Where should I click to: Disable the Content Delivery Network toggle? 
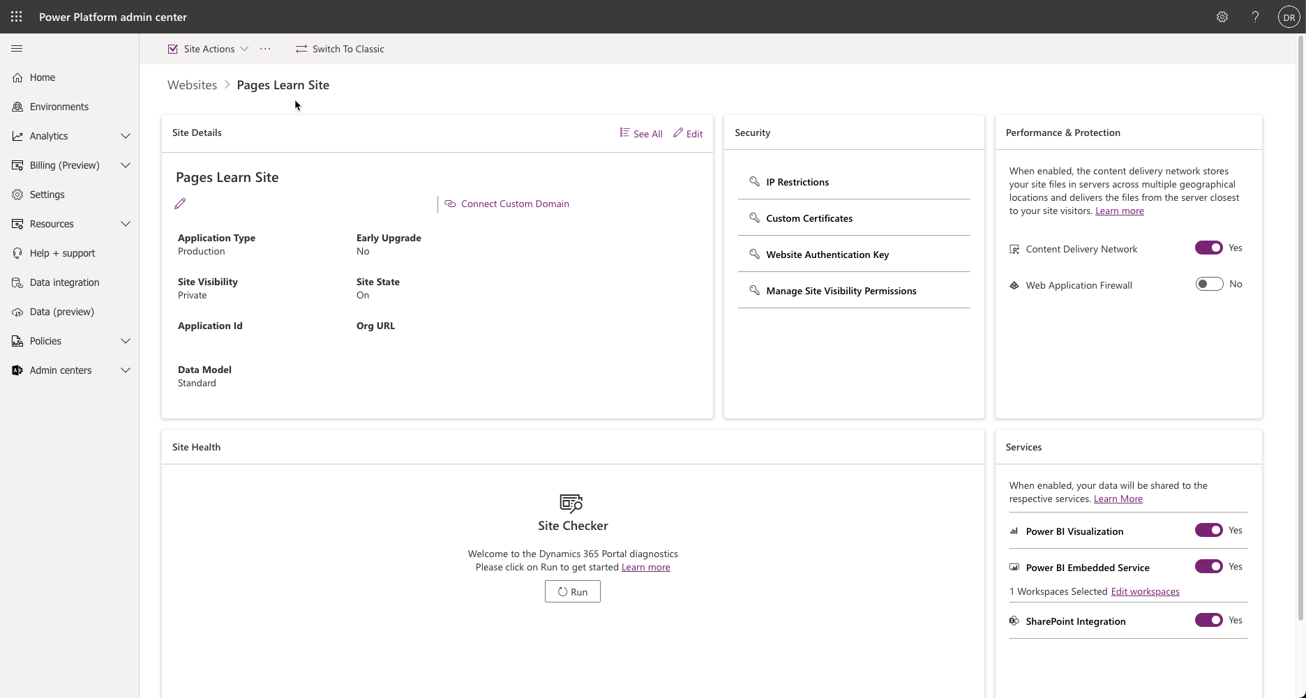click(1208, 248)
